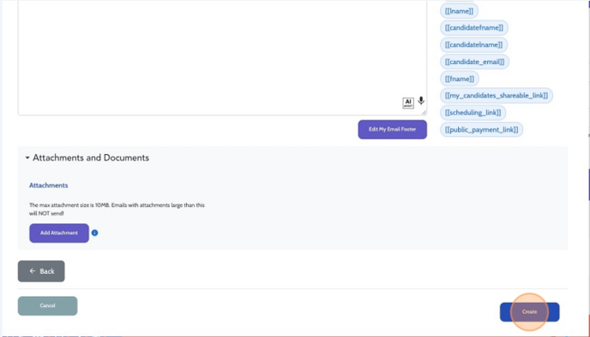Screen dimensions: 590x337
Task: Click the text area resize handle
Action: click(424, 112)
